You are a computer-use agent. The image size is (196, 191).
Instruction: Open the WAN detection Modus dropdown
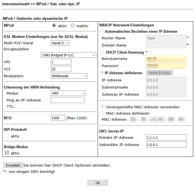pyautogui.click(x=68, y=93)
